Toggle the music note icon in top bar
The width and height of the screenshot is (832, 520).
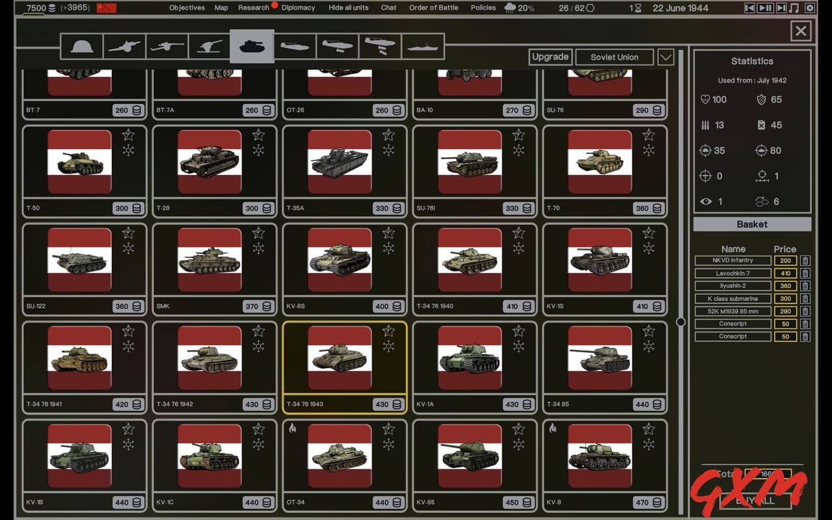point(794,8)
